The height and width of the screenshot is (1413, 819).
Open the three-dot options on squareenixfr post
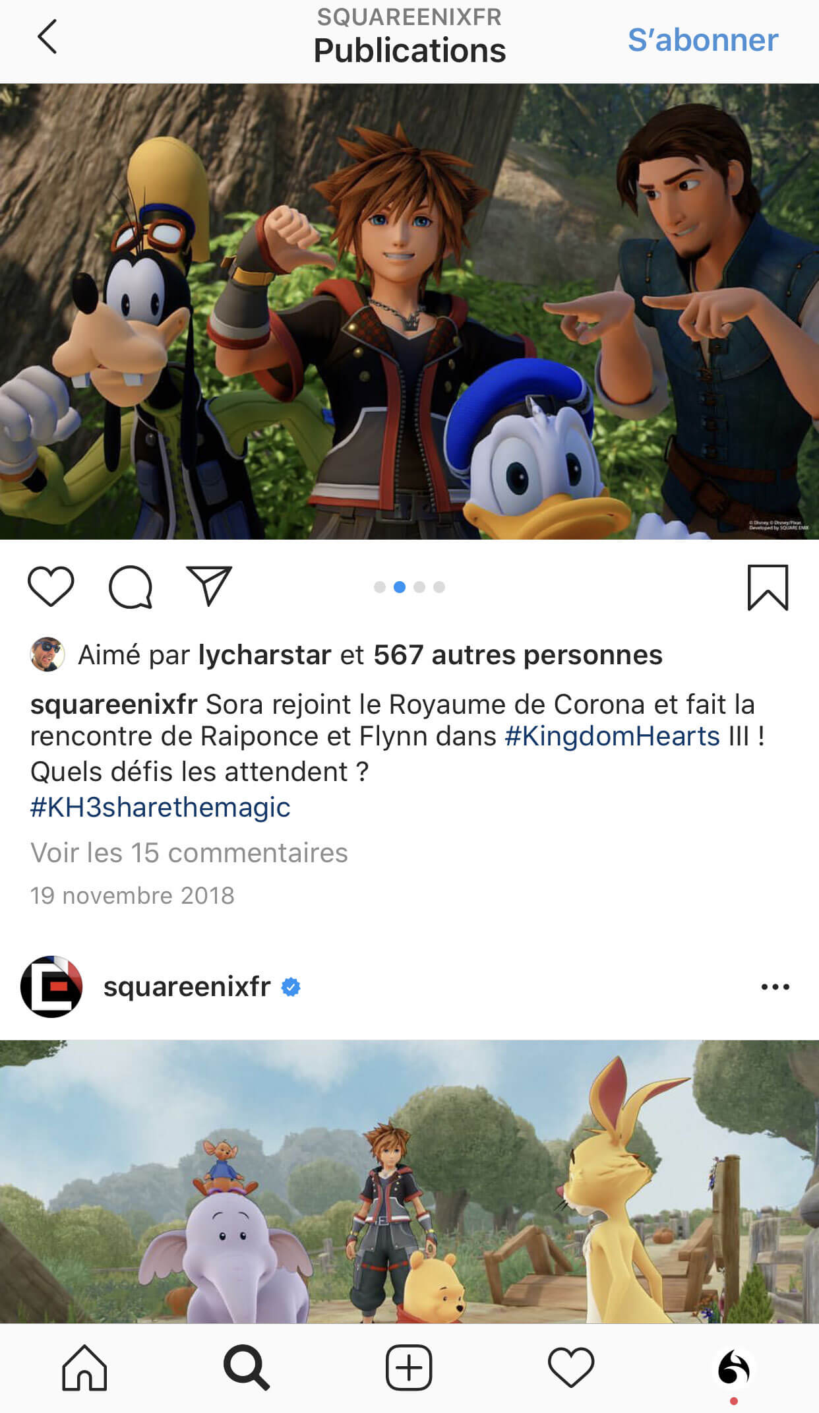tap(775, 987)
